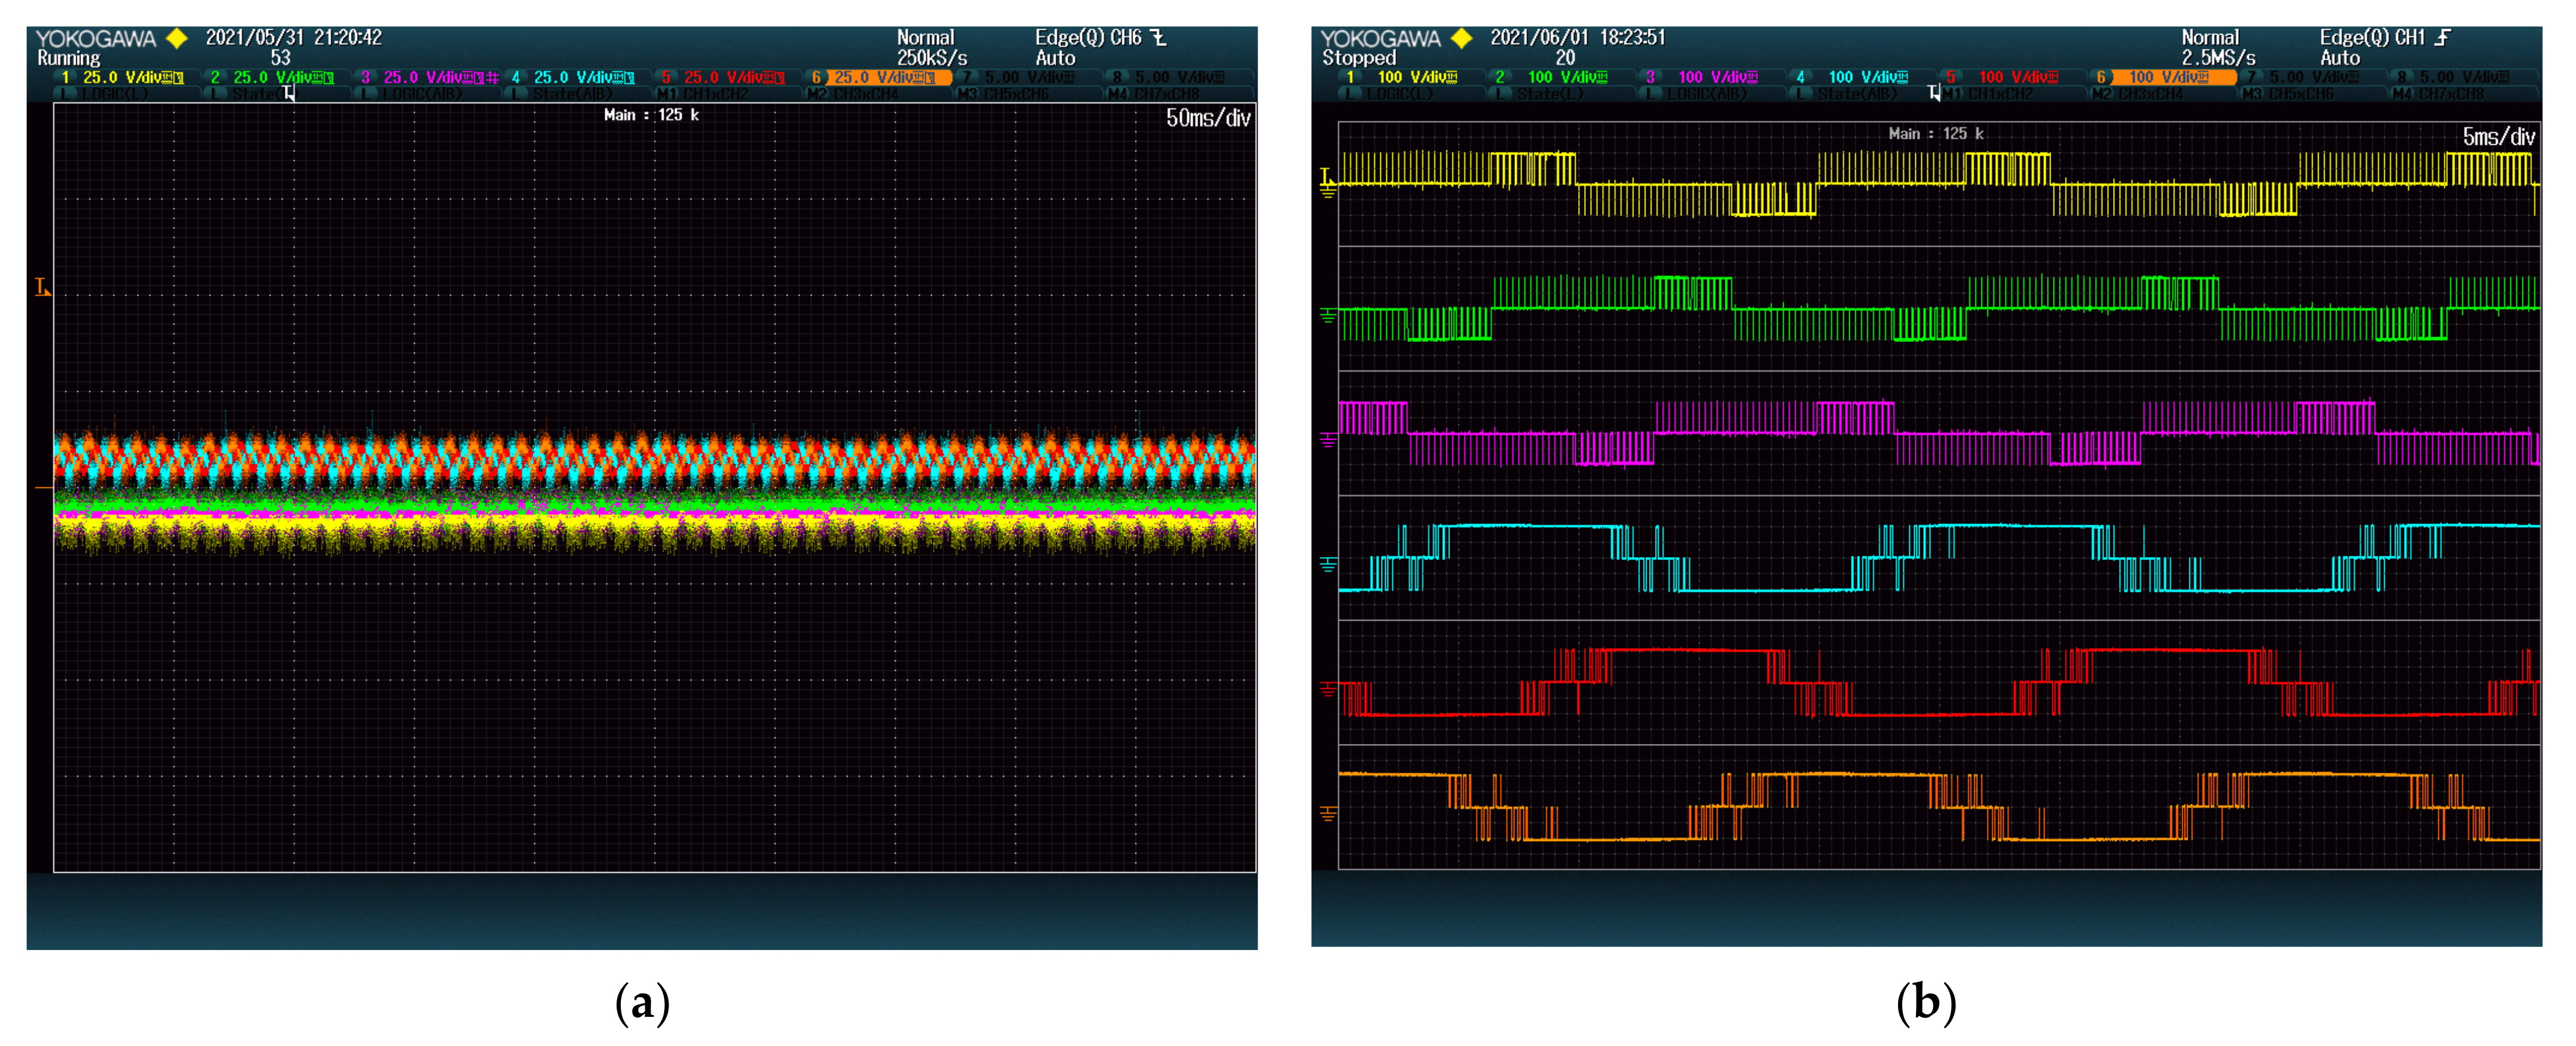Click the rising-edge trigger slope icon next to CH1

pyautogui.click(x=2443, y=37)
